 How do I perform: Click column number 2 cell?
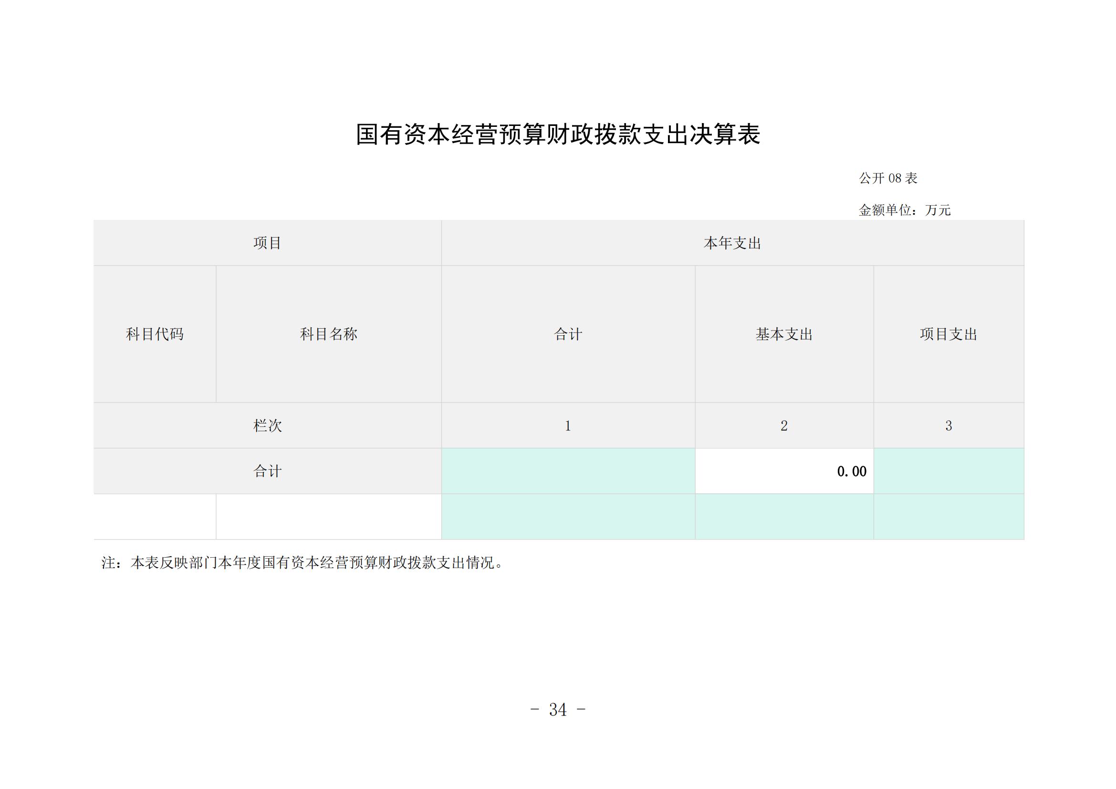(x=784, y=426)
